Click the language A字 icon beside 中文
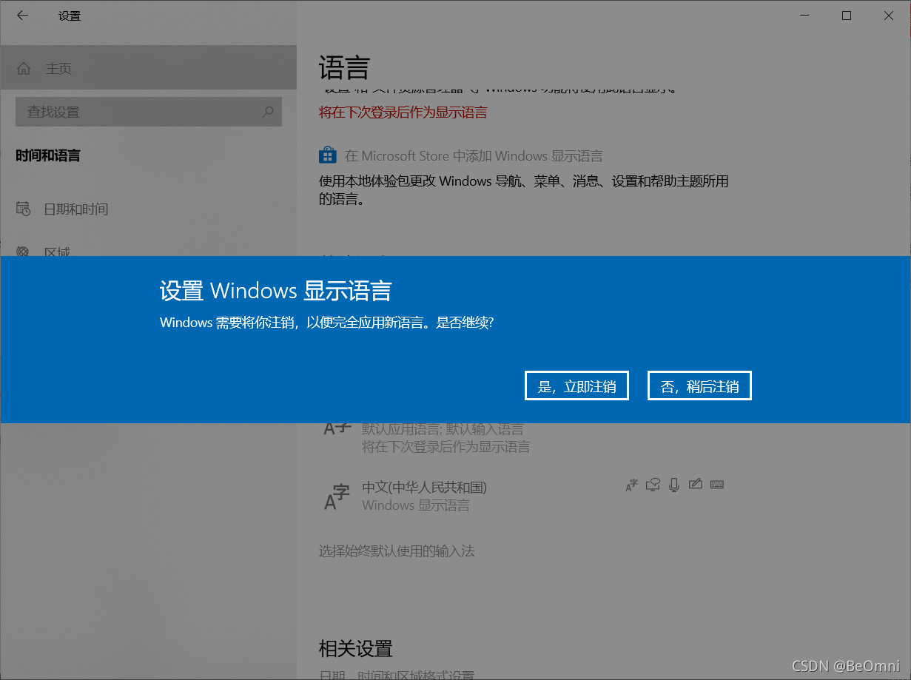 pyautogui.click(x=337, y=496)
